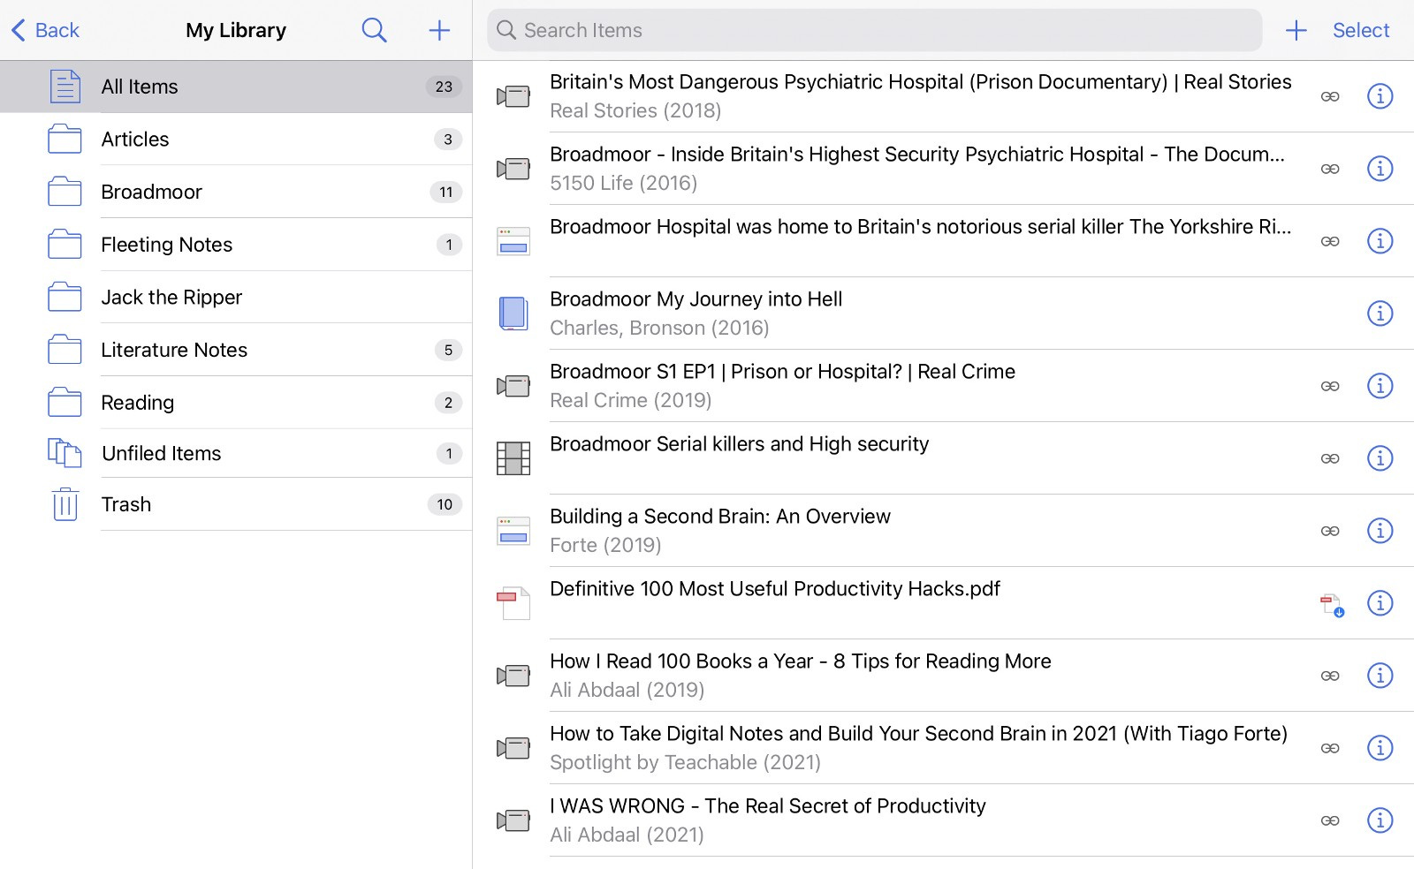Open the Broadmoor collection folder
This screenshot has width=1414, height=869.
(236, 192)
